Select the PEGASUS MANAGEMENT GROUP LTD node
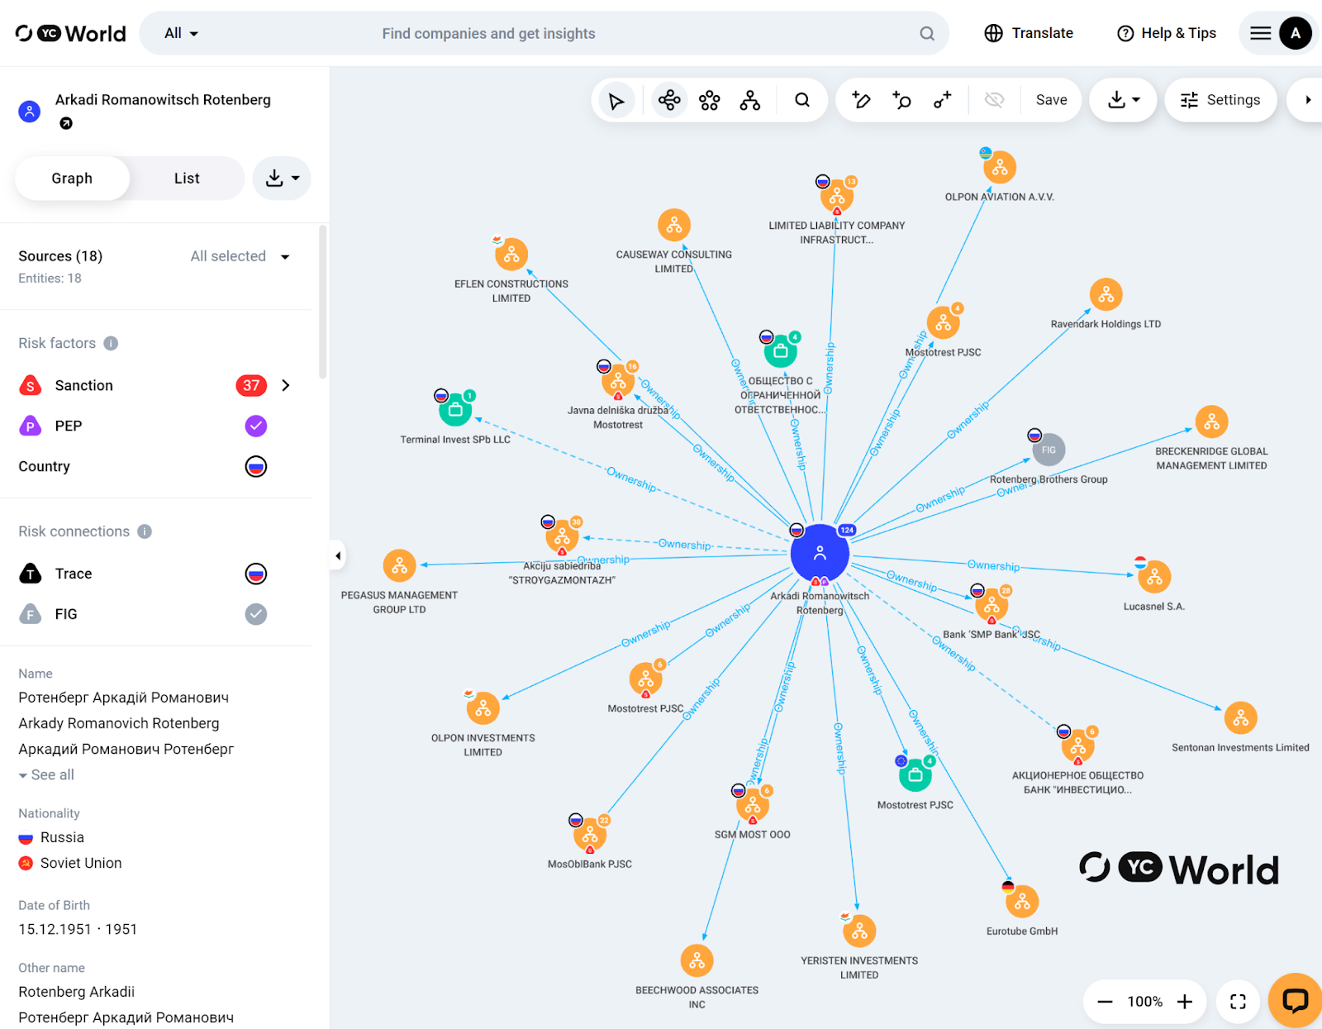 click(x=400, y=566)
